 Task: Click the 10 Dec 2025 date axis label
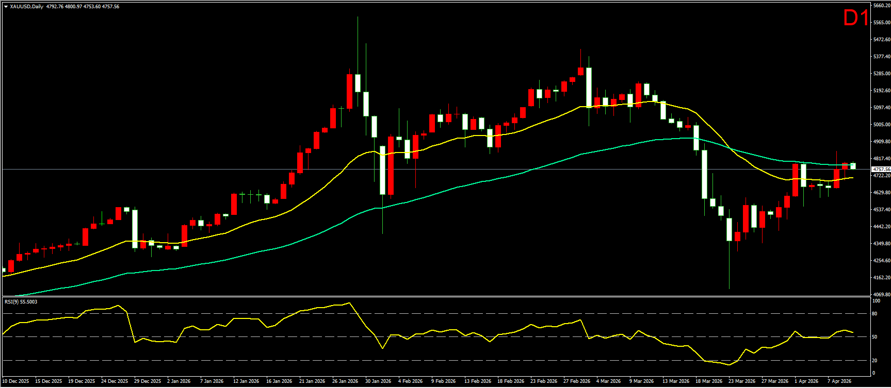click(x=15, y=381)
